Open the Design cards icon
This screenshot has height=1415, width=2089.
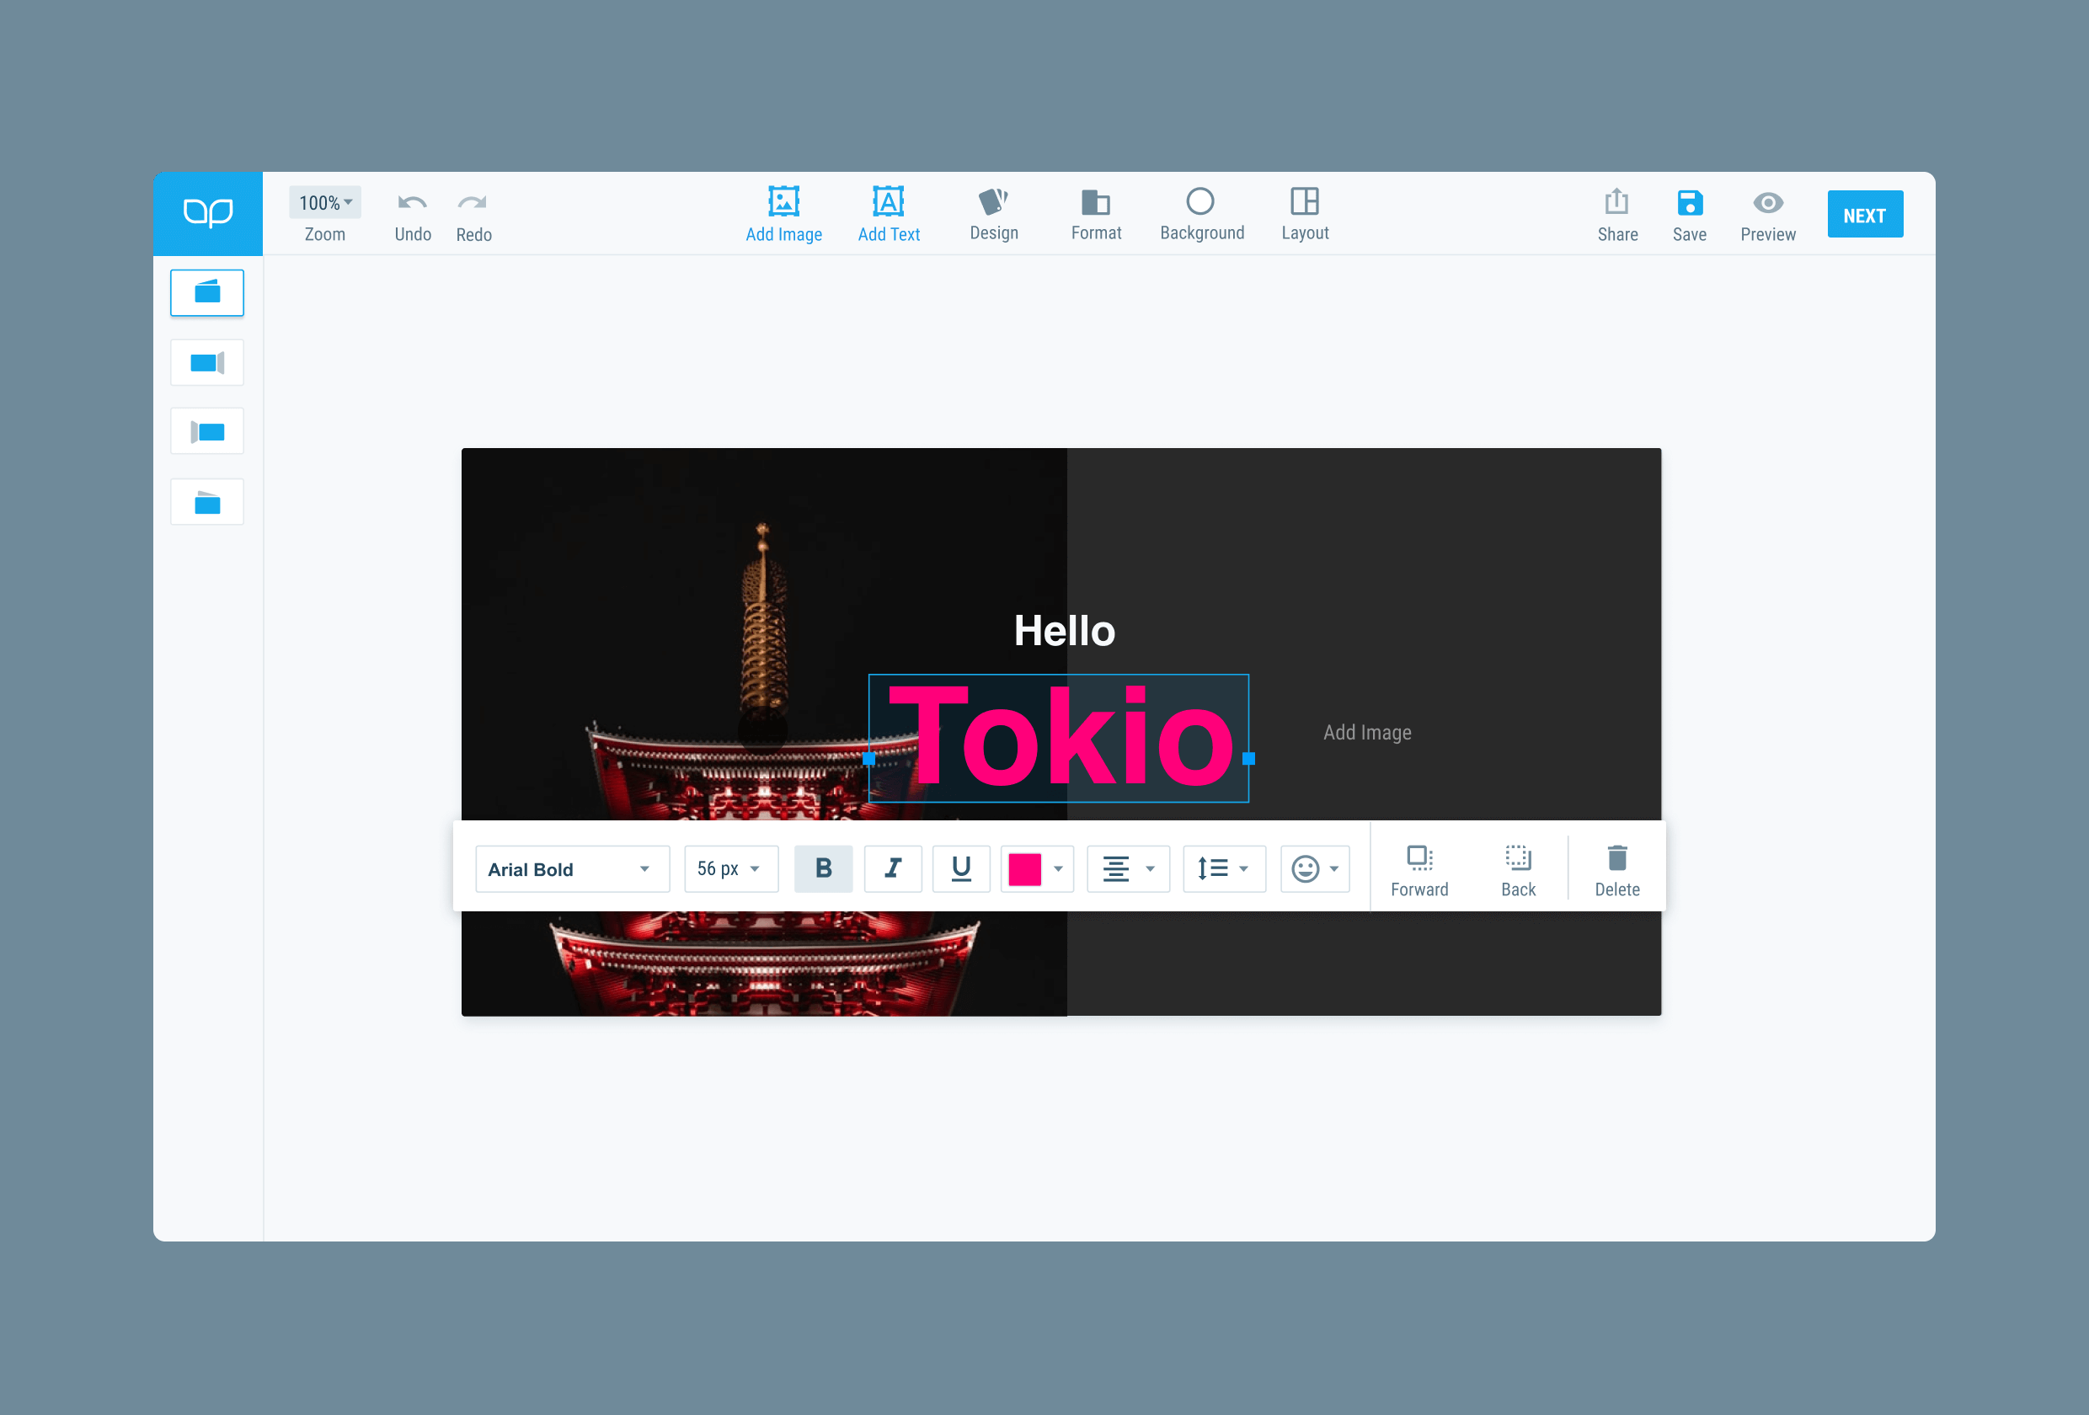(992, 201)
